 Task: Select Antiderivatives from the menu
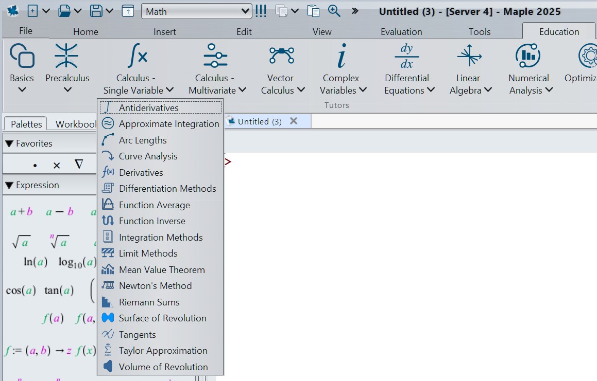pos(148,107)
